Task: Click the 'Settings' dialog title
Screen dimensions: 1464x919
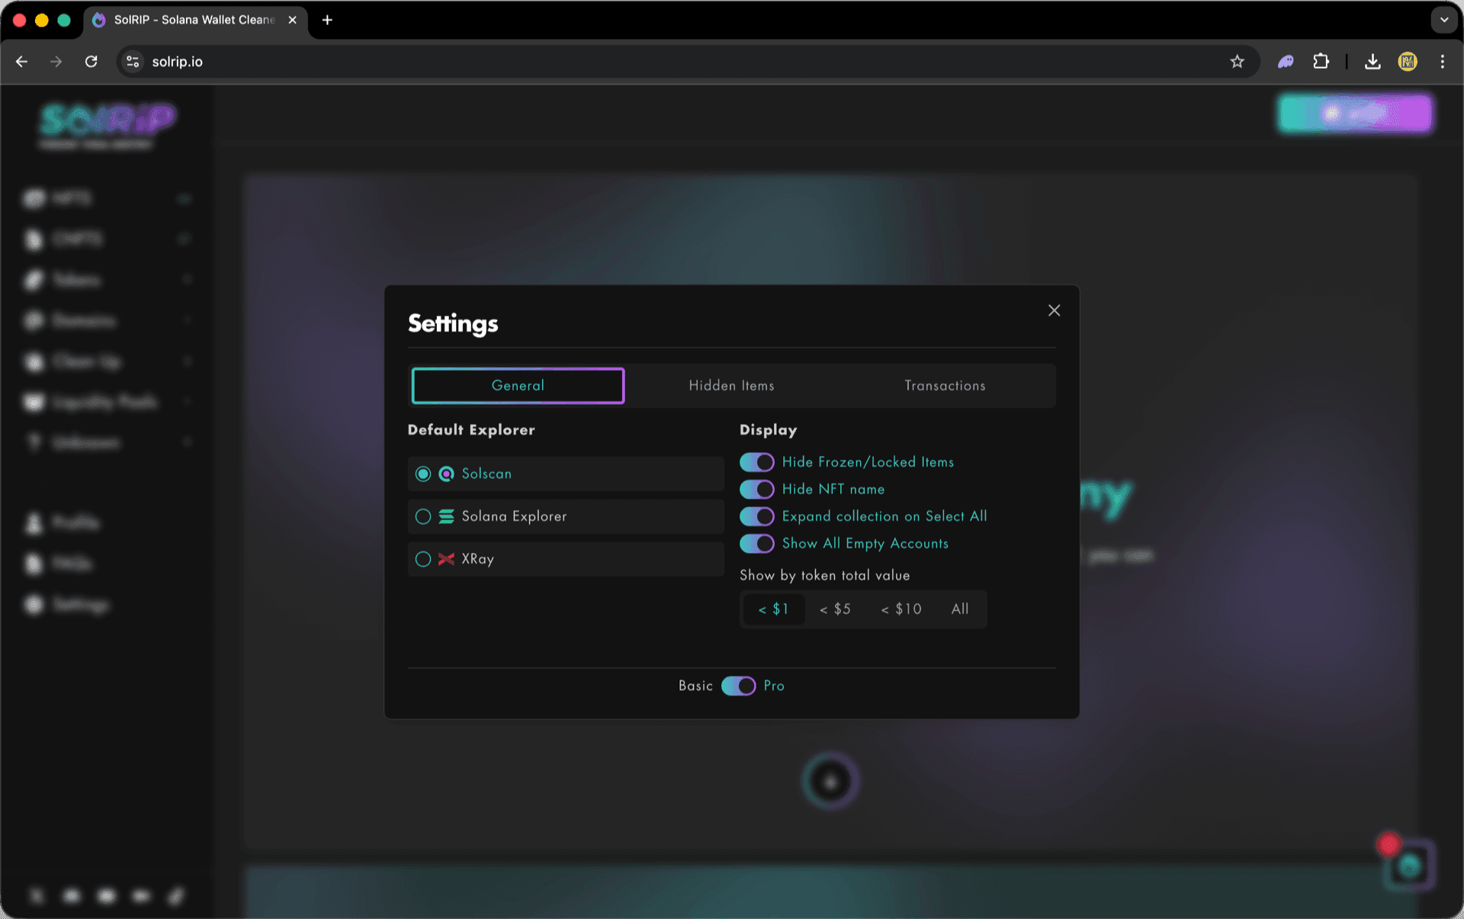Action: (453, 324)
